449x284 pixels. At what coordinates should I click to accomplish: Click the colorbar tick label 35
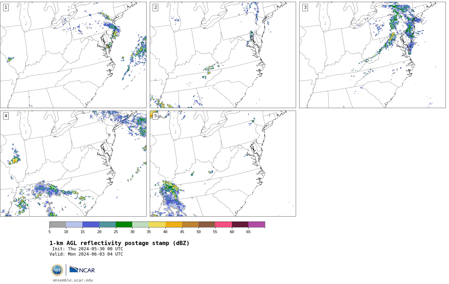149,232
